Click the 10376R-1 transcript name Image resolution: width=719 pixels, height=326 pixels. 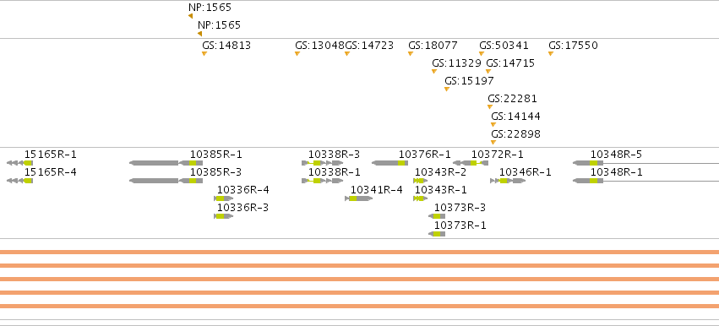[x=425, y=155]
